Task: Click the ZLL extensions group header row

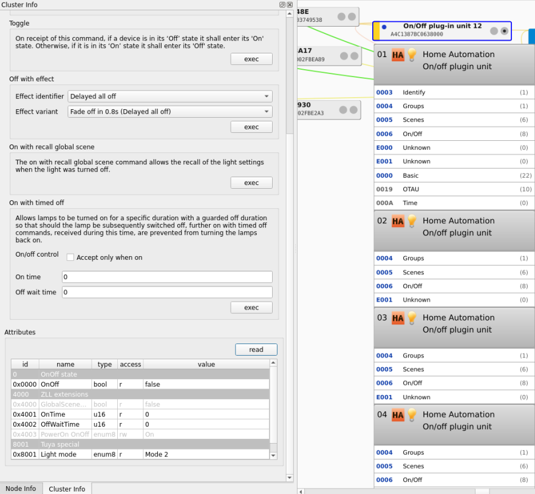Action: click(140, 394)
